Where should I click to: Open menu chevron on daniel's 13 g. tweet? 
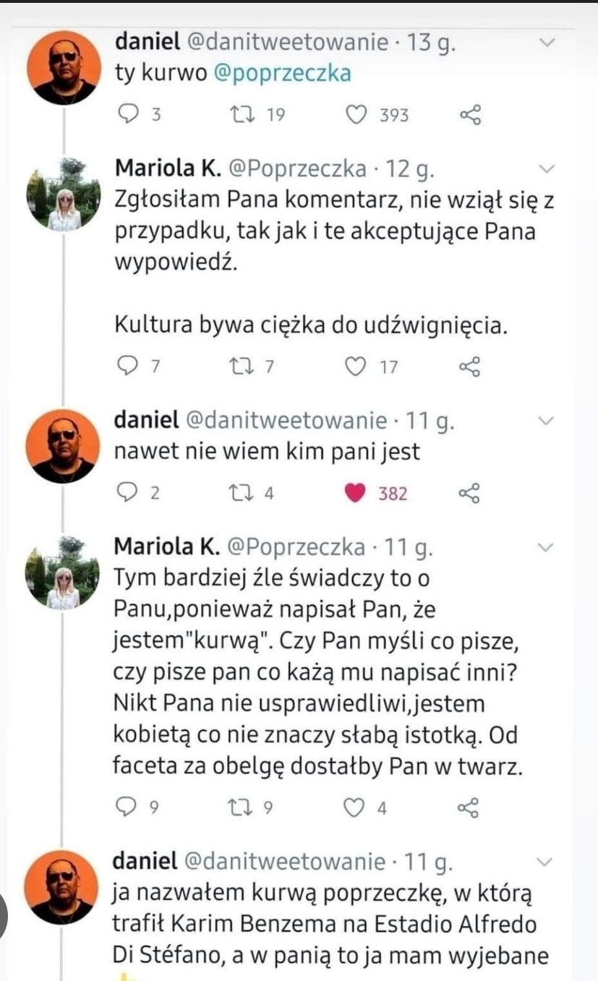click(x=547, y=43)
